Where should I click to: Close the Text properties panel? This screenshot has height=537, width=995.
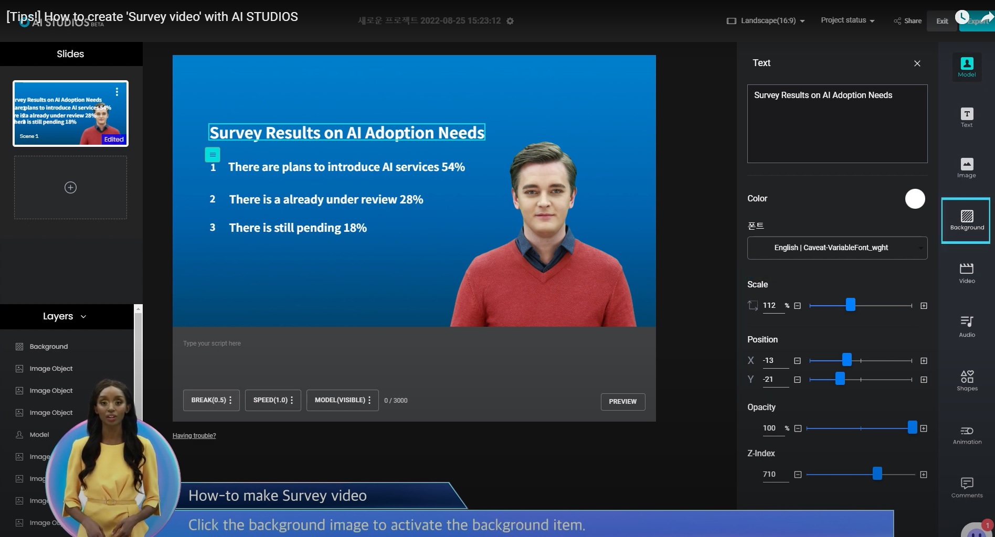917,63
